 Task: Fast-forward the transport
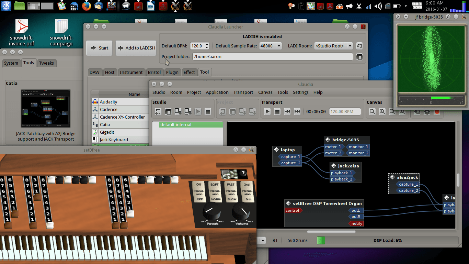pyautogui.click(x=297, y=111)
